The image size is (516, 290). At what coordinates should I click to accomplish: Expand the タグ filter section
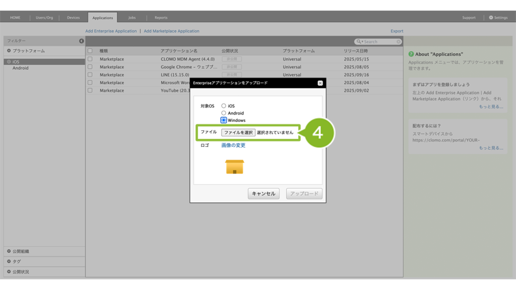pos(9,261)
